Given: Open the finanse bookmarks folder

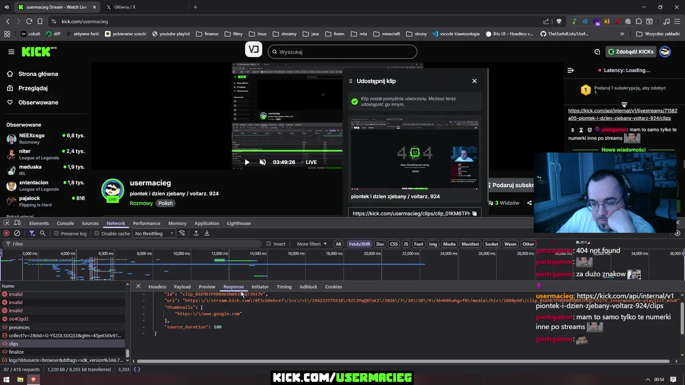Looking at the screenshot, I should pyautogui.click(x=207, y=34).
